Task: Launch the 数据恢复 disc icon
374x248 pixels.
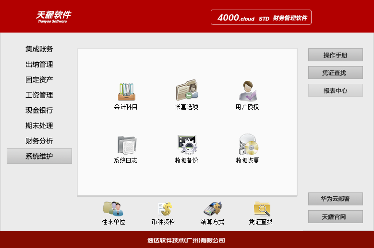Action: (x=249, y=144)
